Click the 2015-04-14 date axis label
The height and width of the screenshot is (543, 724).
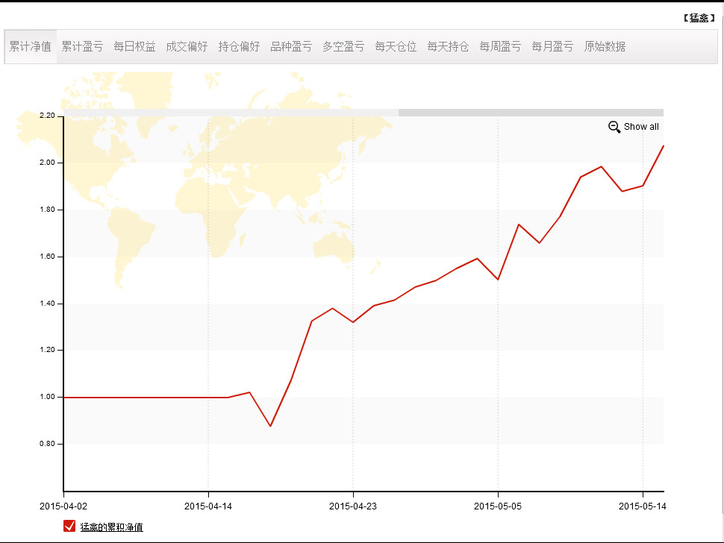(208, 506)
